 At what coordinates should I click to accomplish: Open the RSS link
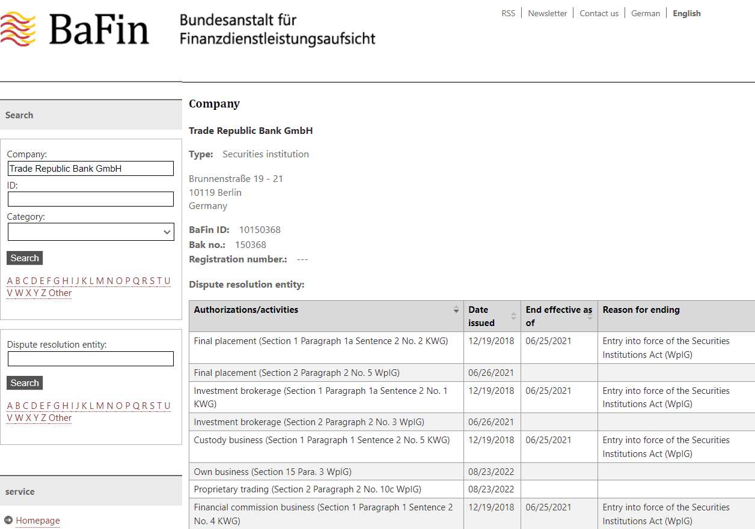pos(508,13)
